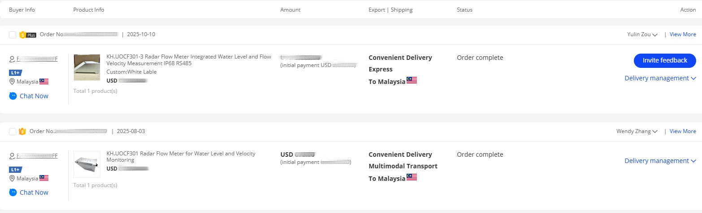Click the L1+ buyer level badge, first order
This screenshot has height=213, width=702.
pos(16,72)
